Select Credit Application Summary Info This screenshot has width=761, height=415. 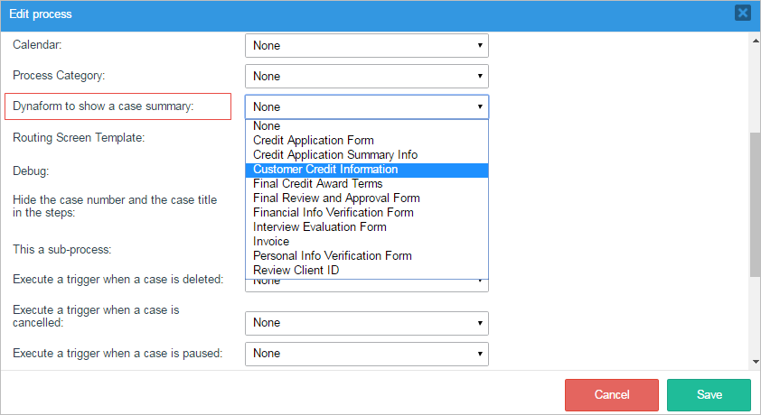(x=335, y=155)
